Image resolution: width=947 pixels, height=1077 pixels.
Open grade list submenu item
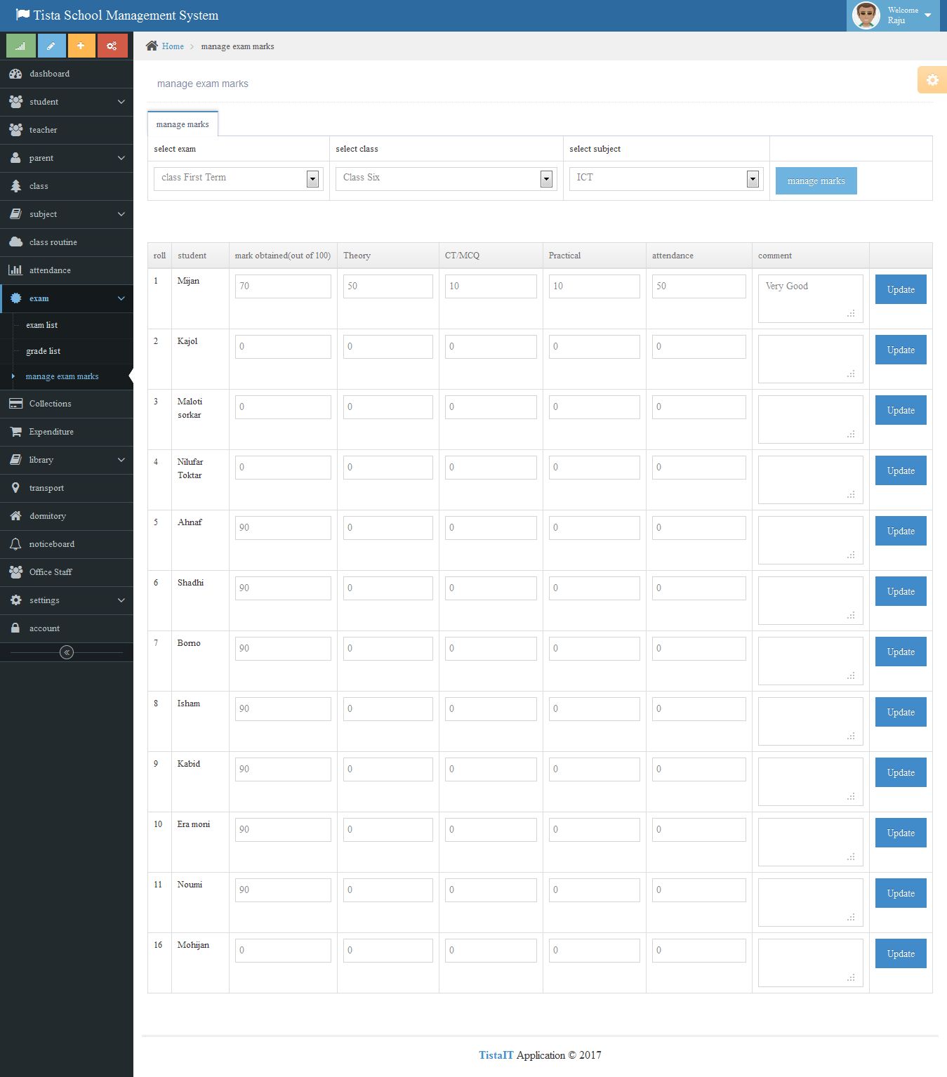coord(43,351)
